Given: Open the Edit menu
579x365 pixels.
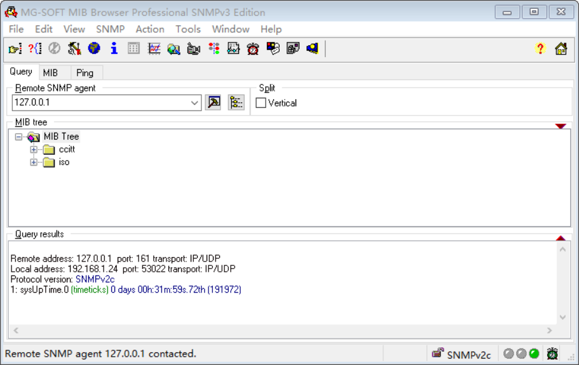Looking at the screenshot, I should pos(44,29).
